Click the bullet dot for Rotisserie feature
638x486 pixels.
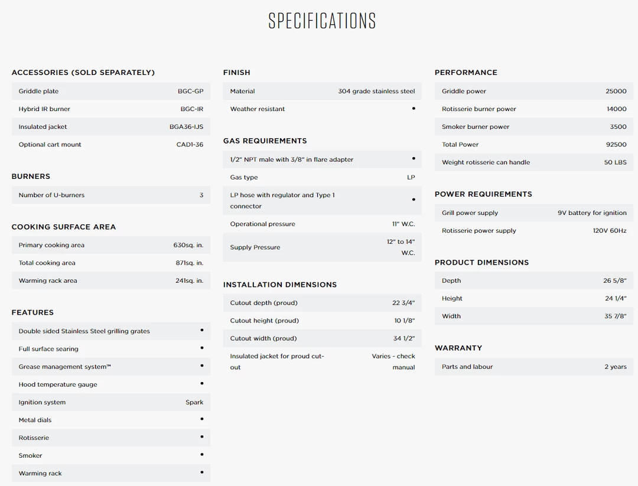tap(202, 437)
